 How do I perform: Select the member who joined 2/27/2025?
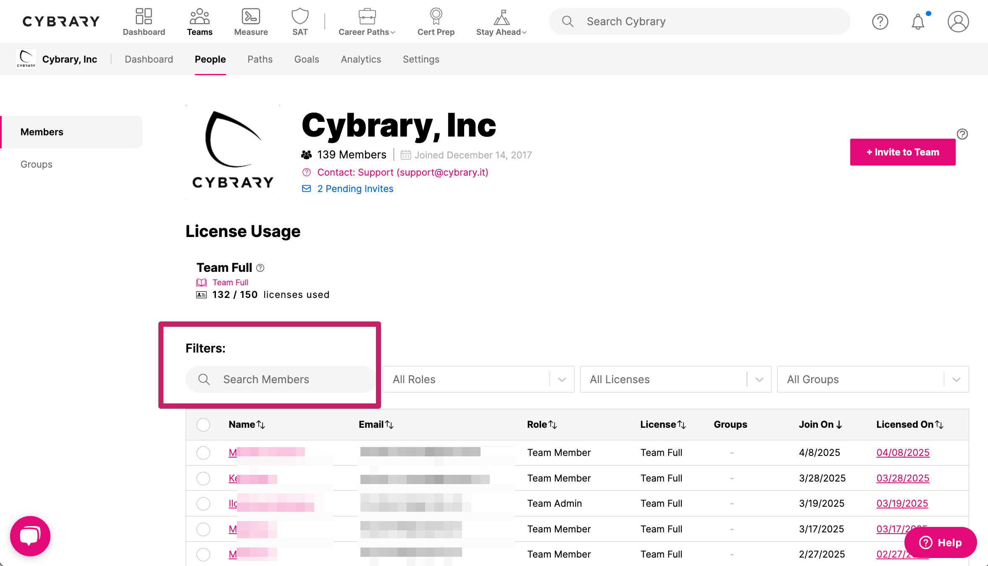(203, 554)
